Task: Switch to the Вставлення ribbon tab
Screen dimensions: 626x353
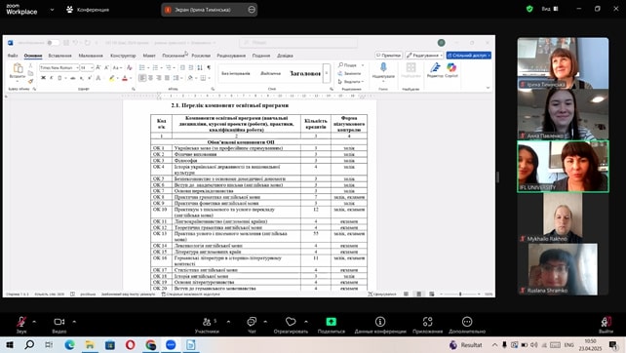Action: point(59,56)
